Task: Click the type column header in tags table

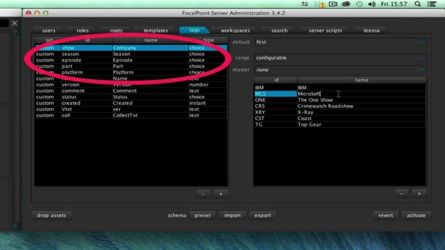Action: click(209, 40)
